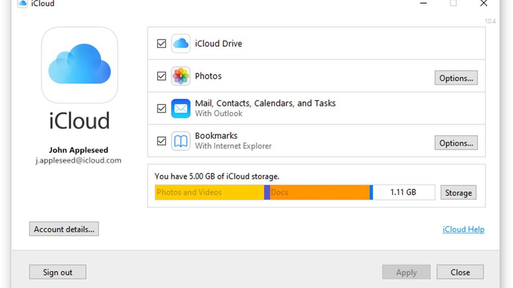Click the large iCloud app logo
Viewport: 513px width, 288px height.
tap(79, 65)
